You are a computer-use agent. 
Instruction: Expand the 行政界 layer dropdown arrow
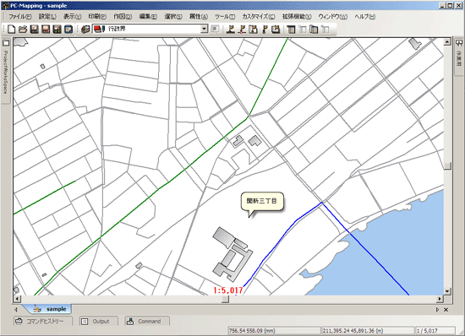205,29
